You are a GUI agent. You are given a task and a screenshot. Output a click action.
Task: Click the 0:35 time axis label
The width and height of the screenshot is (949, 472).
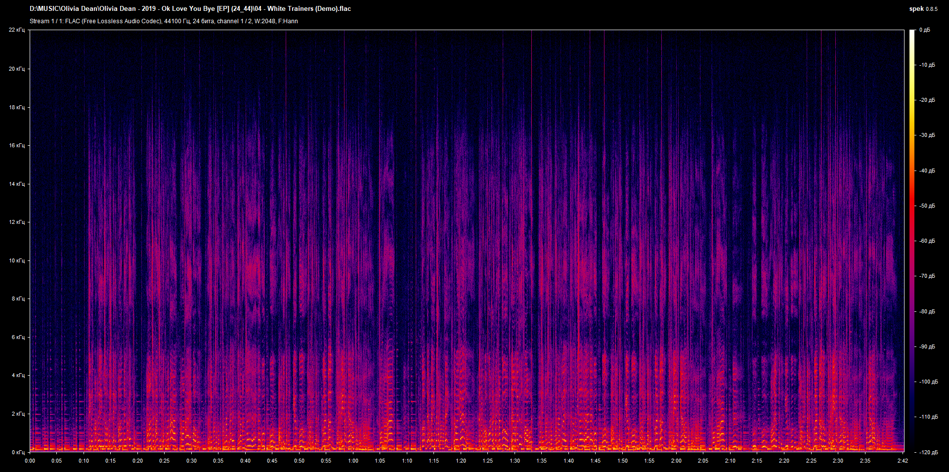tap(218, 461)
